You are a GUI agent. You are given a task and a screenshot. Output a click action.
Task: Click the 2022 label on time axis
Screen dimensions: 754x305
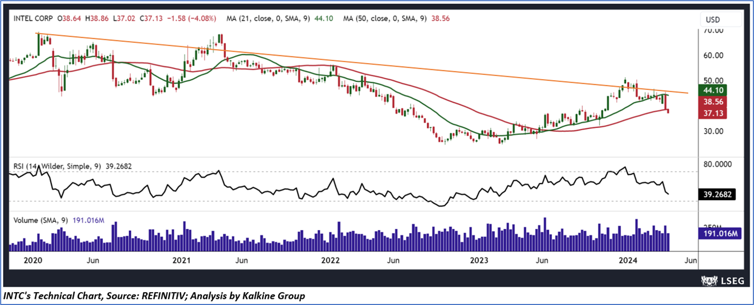331,260
